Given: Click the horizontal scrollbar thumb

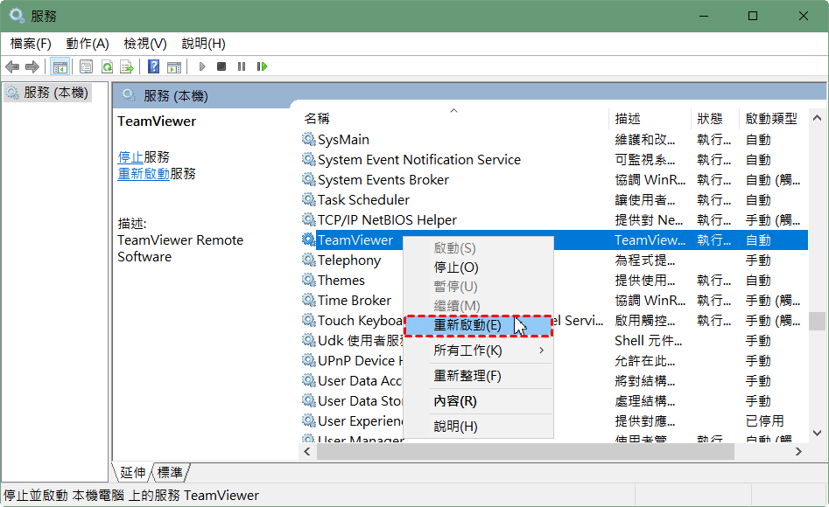Looking at the screenshot, I should pos(525,452).
